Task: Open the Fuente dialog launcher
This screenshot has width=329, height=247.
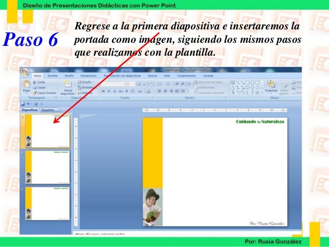Action: click(153, 98)
